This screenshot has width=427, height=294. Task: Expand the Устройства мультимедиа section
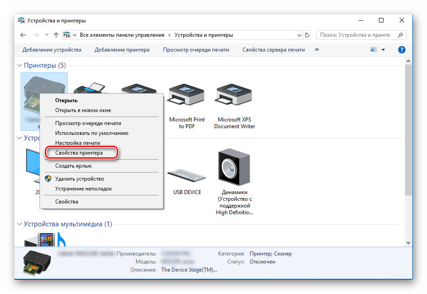(18, 224)
